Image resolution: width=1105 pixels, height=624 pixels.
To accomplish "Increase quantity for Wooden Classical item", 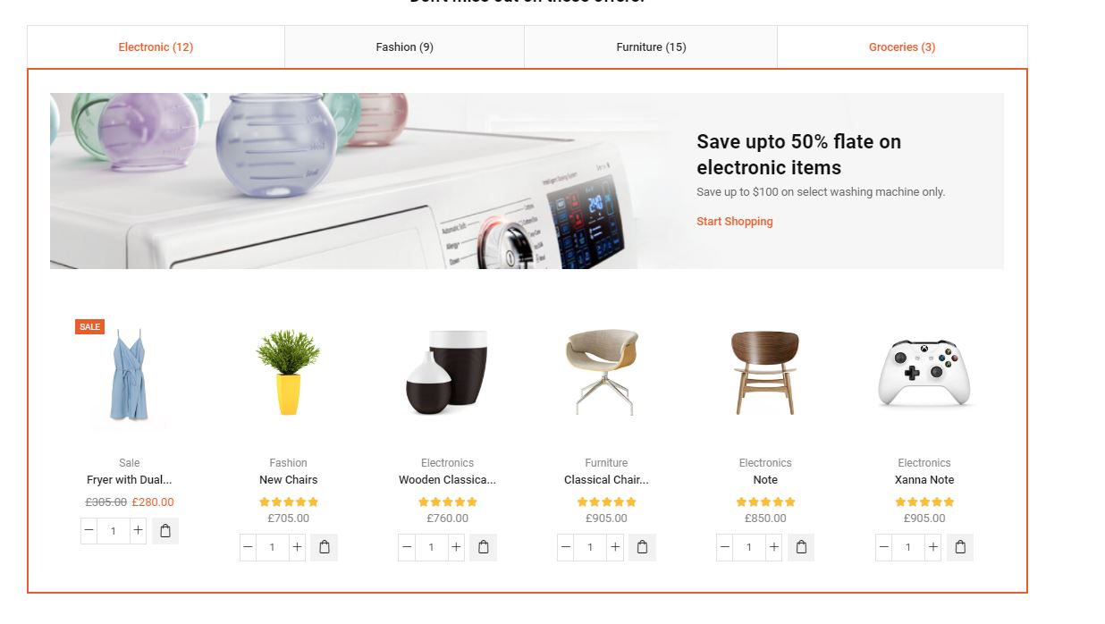I will [456, 547].
